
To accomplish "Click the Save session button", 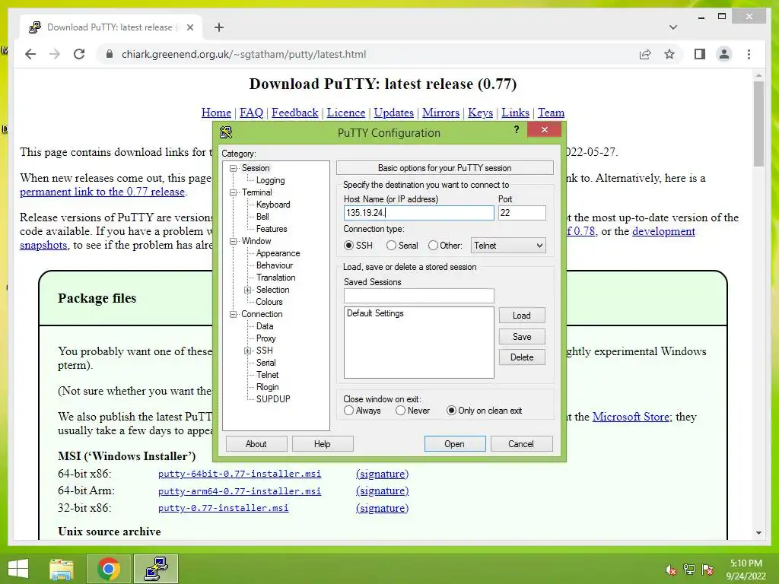I will point(522,337).
